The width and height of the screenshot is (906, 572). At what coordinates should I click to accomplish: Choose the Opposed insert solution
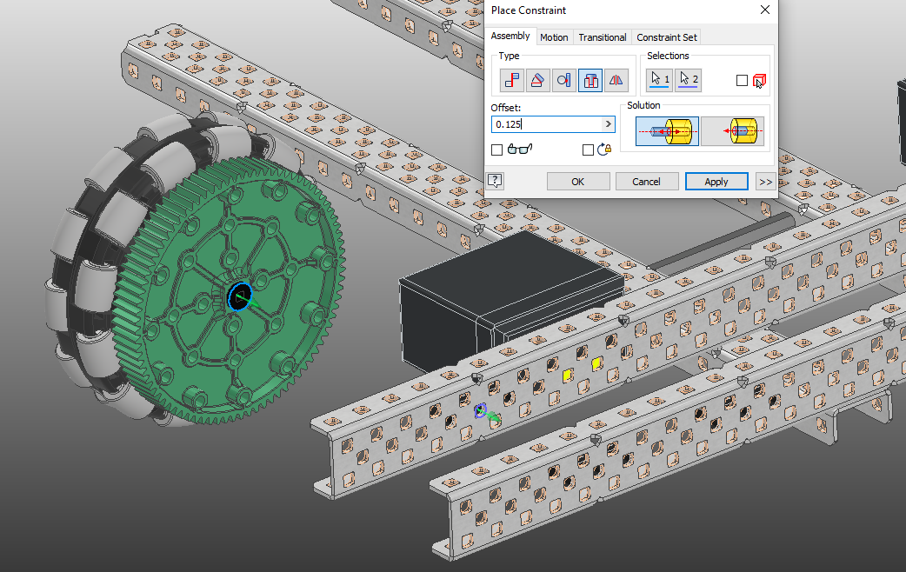point(667,131)
